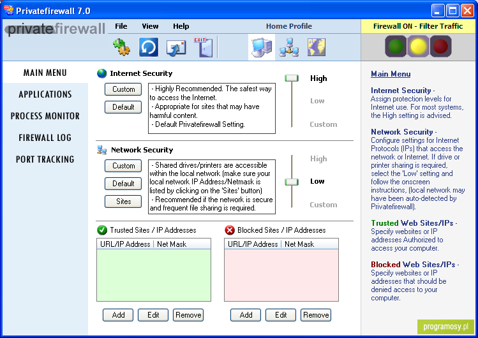Click Custom button under Network Security
Viewport: 478px width, 338px height.
click(x=123, y=166)
